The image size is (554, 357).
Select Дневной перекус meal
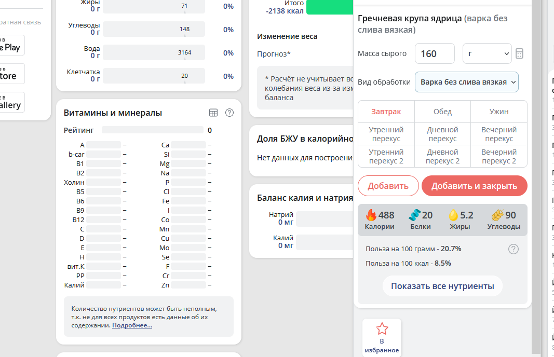click(442, 134)
